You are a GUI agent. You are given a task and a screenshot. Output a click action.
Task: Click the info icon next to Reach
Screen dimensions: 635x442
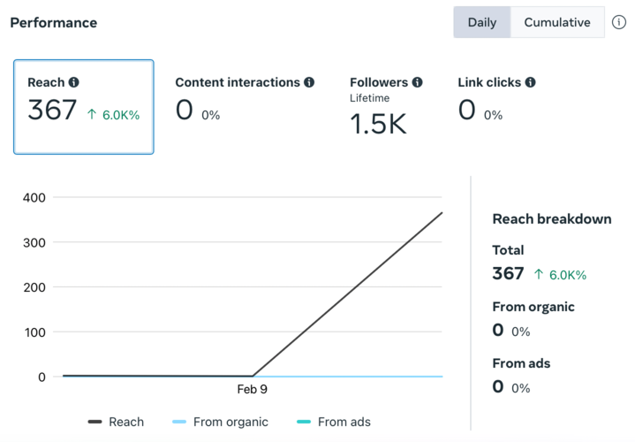point(74,82)
